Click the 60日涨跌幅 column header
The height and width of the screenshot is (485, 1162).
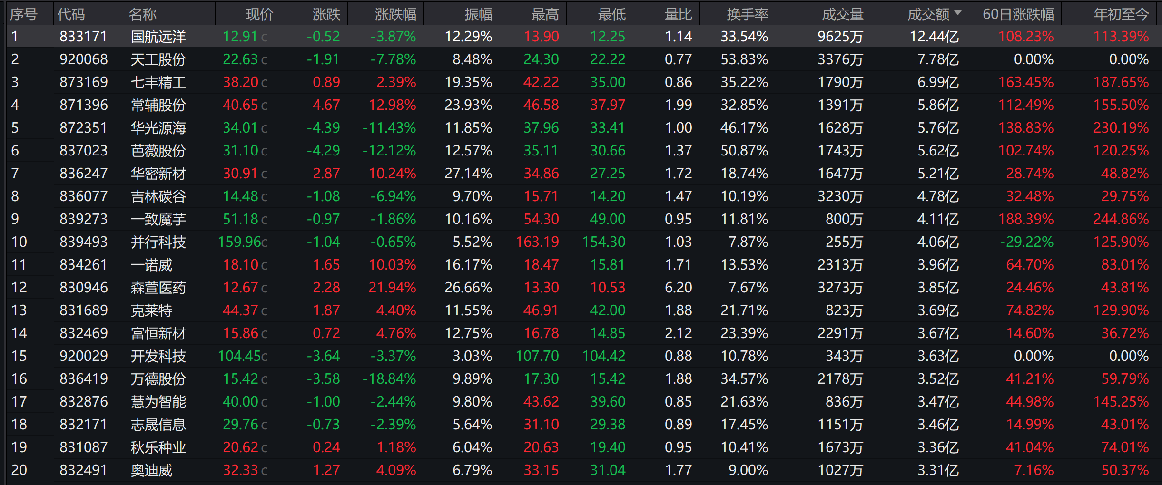(1018, 14)
